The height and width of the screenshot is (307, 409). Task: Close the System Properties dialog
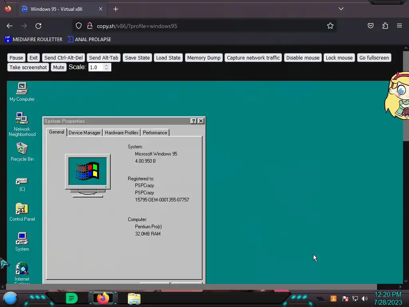tap(201, 121)
